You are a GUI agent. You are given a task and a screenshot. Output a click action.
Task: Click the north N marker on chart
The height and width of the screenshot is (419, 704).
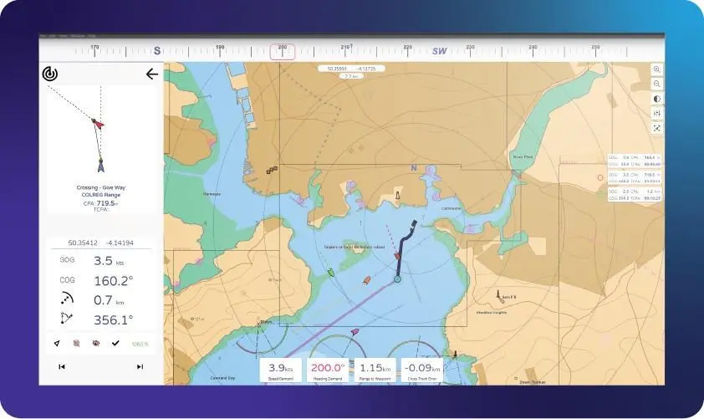[414, 168]
